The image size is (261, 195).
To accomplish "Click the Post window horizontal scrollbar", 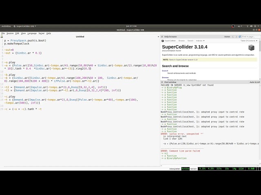I will point(210,166).
